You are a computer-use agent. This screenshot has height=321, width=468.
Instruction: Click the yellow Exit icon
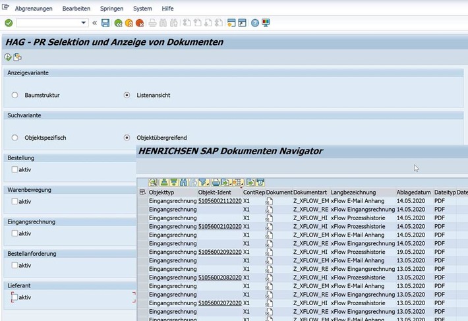coord(129,23)
